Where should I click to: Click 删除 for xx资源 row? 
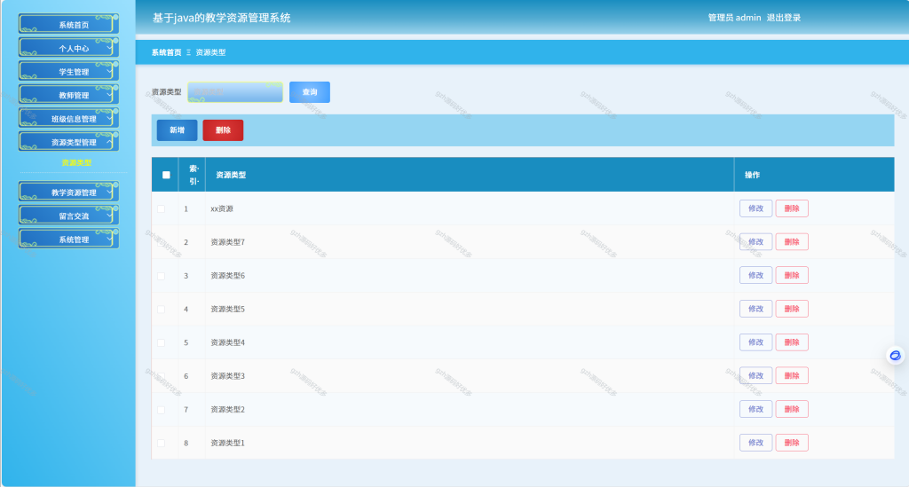pyautogui.click(x=792, y=208)
